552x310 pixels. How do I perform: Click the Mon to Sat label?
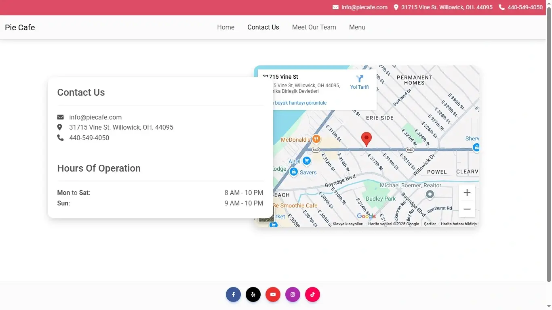[x=74, y=193]
